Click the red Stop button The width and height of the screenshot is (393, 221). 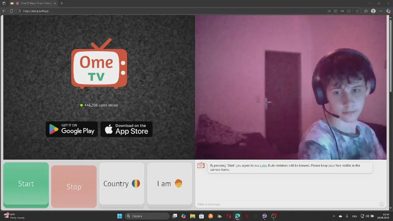[x=74, y=187]
